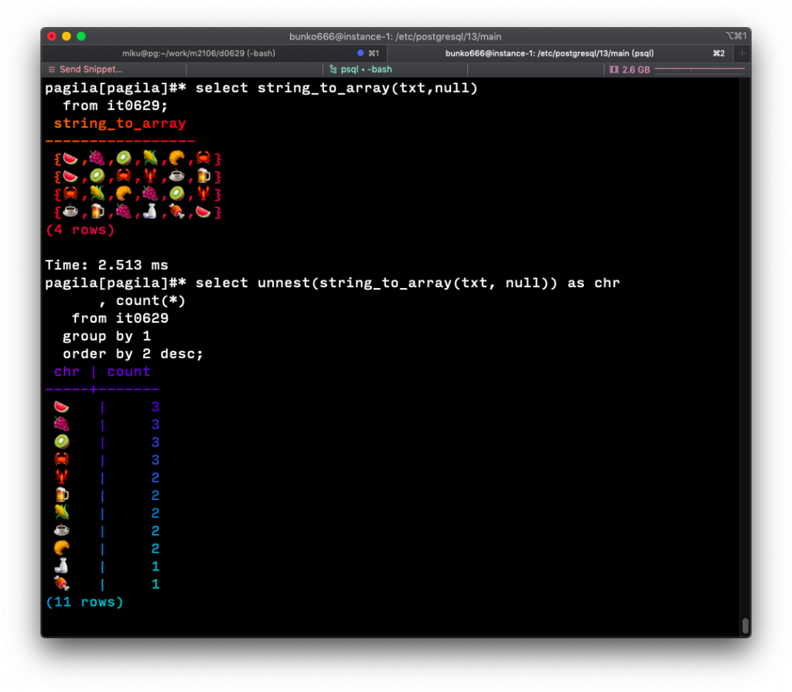Click the ⌘2 shortcut label on psql tab
The width and height of the screenshot is (792, 692).
tap(719, 53)
